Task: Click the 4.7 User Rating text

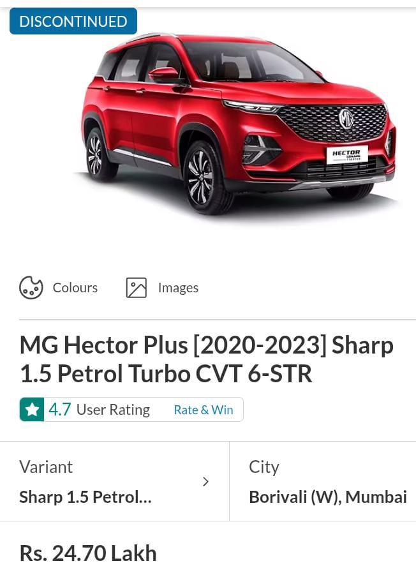Action: 99,410
